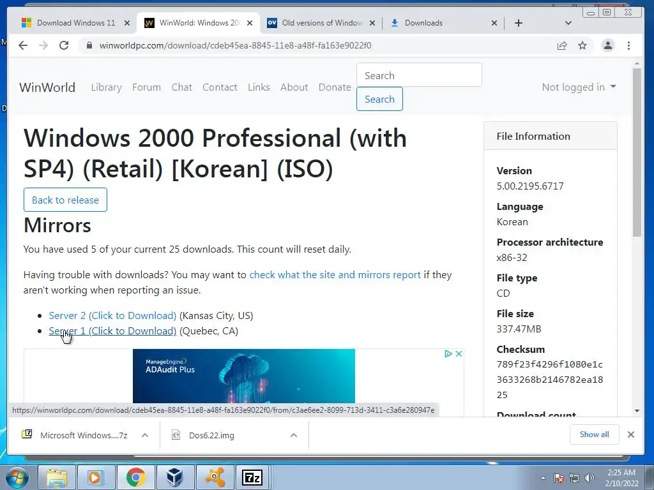Open the Forum nav link
Image resolution: width=654 pixels, height=490 pixels.
146,87
